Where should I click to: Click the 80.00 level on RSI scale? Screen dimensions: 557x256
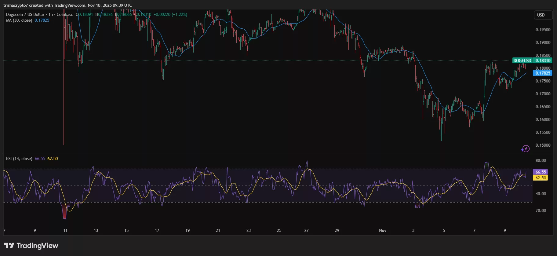[x=541, y=160]
